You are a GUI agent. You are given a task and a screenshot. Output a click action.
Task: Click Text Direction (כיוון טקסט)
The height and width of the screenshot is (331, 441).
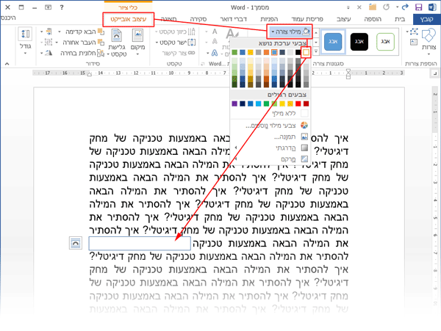(x=175, y=32)
